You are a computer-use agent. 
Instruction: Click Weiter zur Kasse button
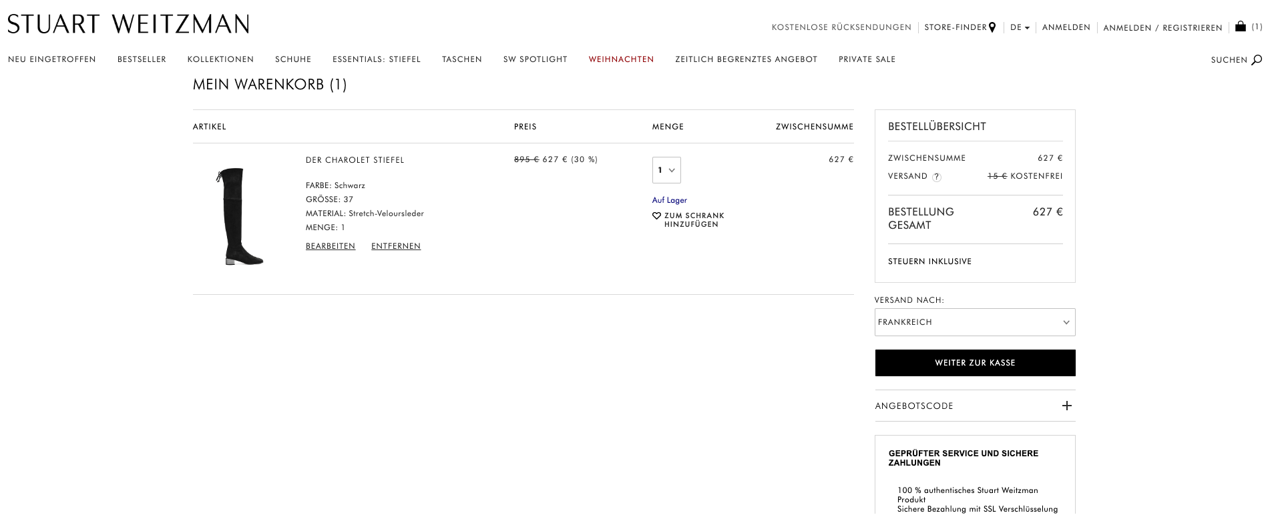pyautogui.click(x=975, y=363)
